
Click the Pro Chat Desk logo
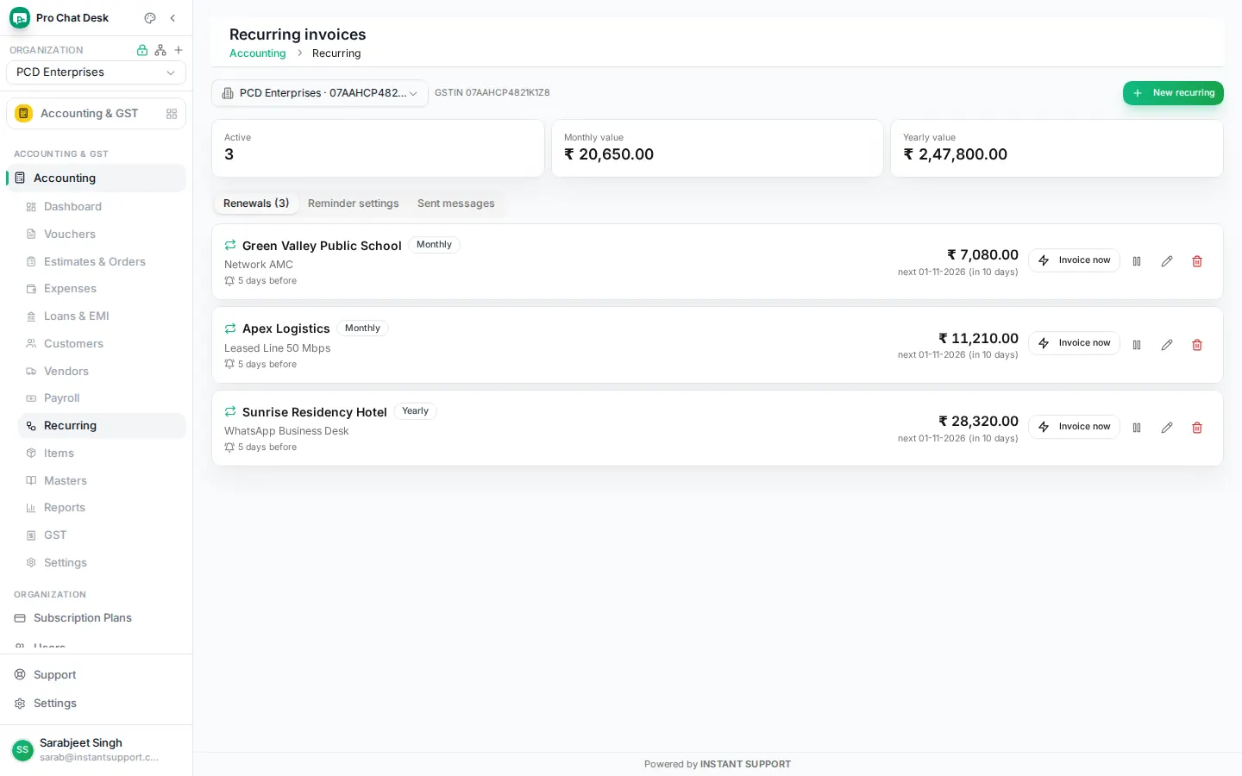pyautogui.click(x=20, y=18)
